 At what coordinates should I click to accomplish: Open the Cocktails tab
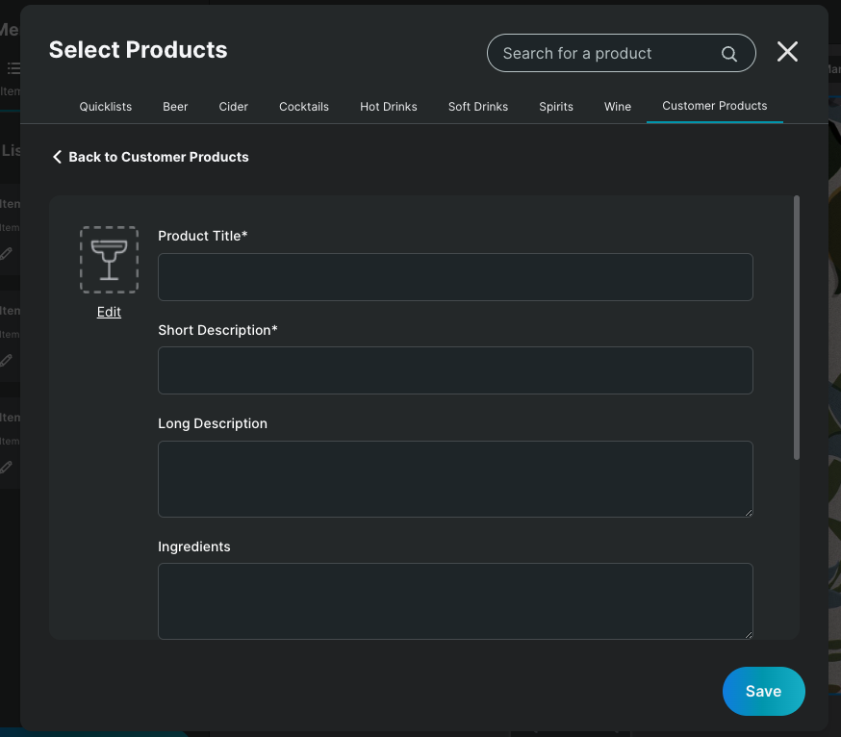pos(304,107)
